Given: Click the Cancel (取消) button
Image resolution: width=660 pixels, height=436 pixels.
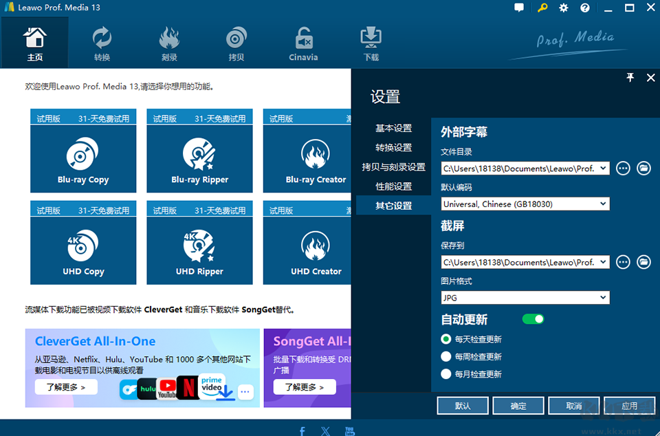Looking at the screenshot, I should [573, 406].
